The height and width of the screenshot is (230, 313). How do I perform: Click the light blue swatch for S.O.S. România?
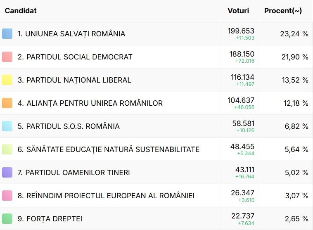(7, 126)
